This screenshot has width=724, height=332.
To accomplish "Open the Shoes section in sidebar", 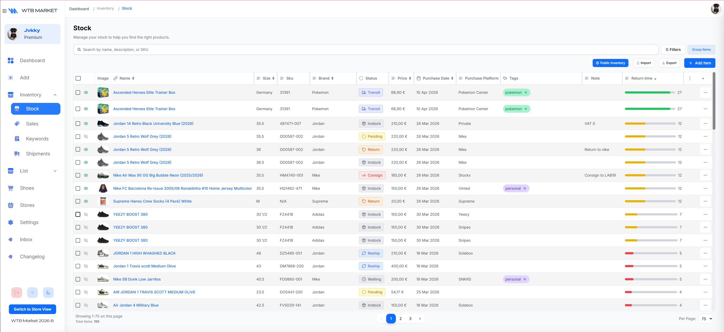I will [x=27, y=188].
